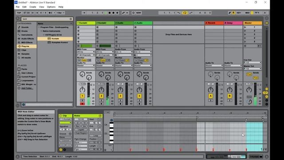Open the File menu
284x160 pixels.
point(18,7)
